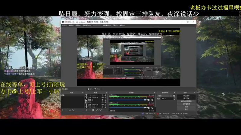Screen dimensions: 241x135
Task: Enable 工作室模式 studio mode button
Action: (186, 104)
